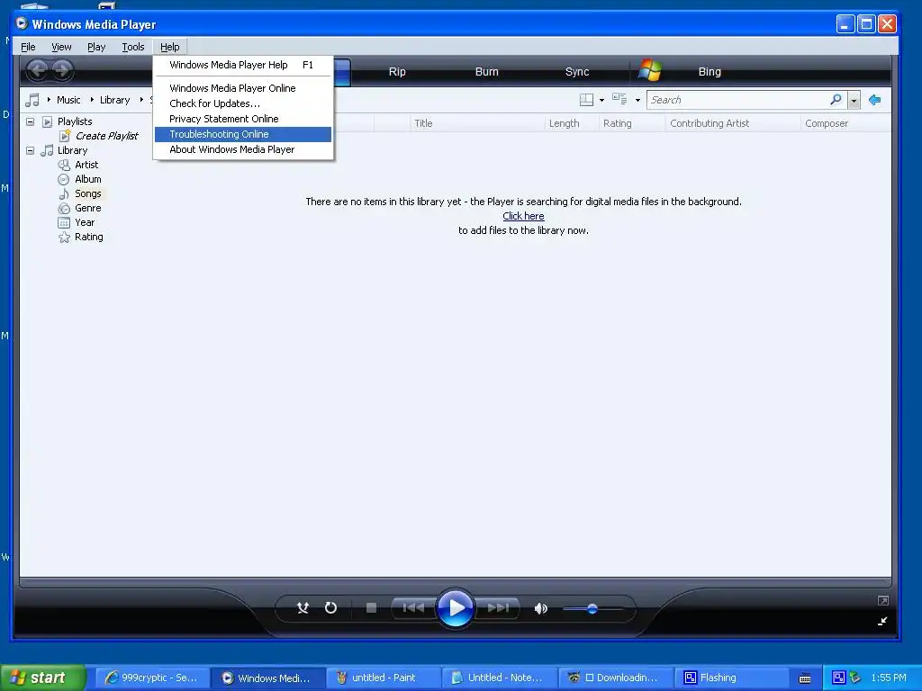Expand the breadcrumb arrow after Music
This screenshot has width=922, height=691.
93,100
